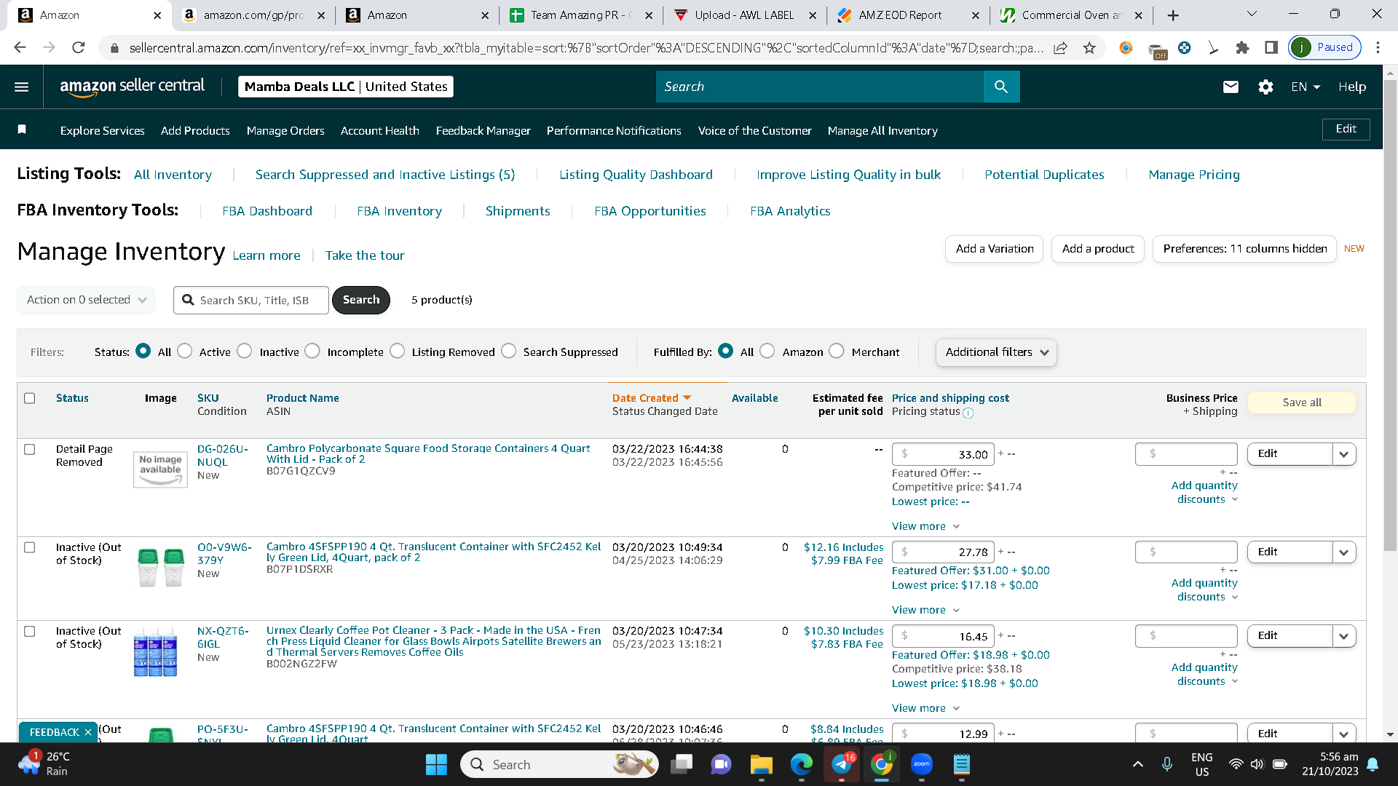Open FBA Dashboard tool link
1398x786 pixels.
click(267, 211)
